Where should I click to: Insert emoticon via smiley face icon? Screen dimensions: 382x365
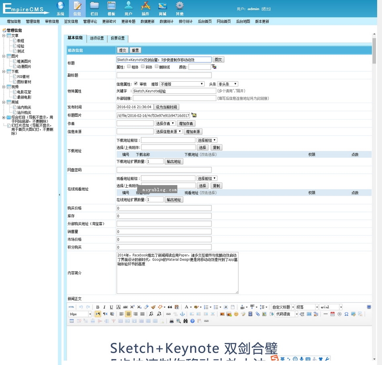236,314
